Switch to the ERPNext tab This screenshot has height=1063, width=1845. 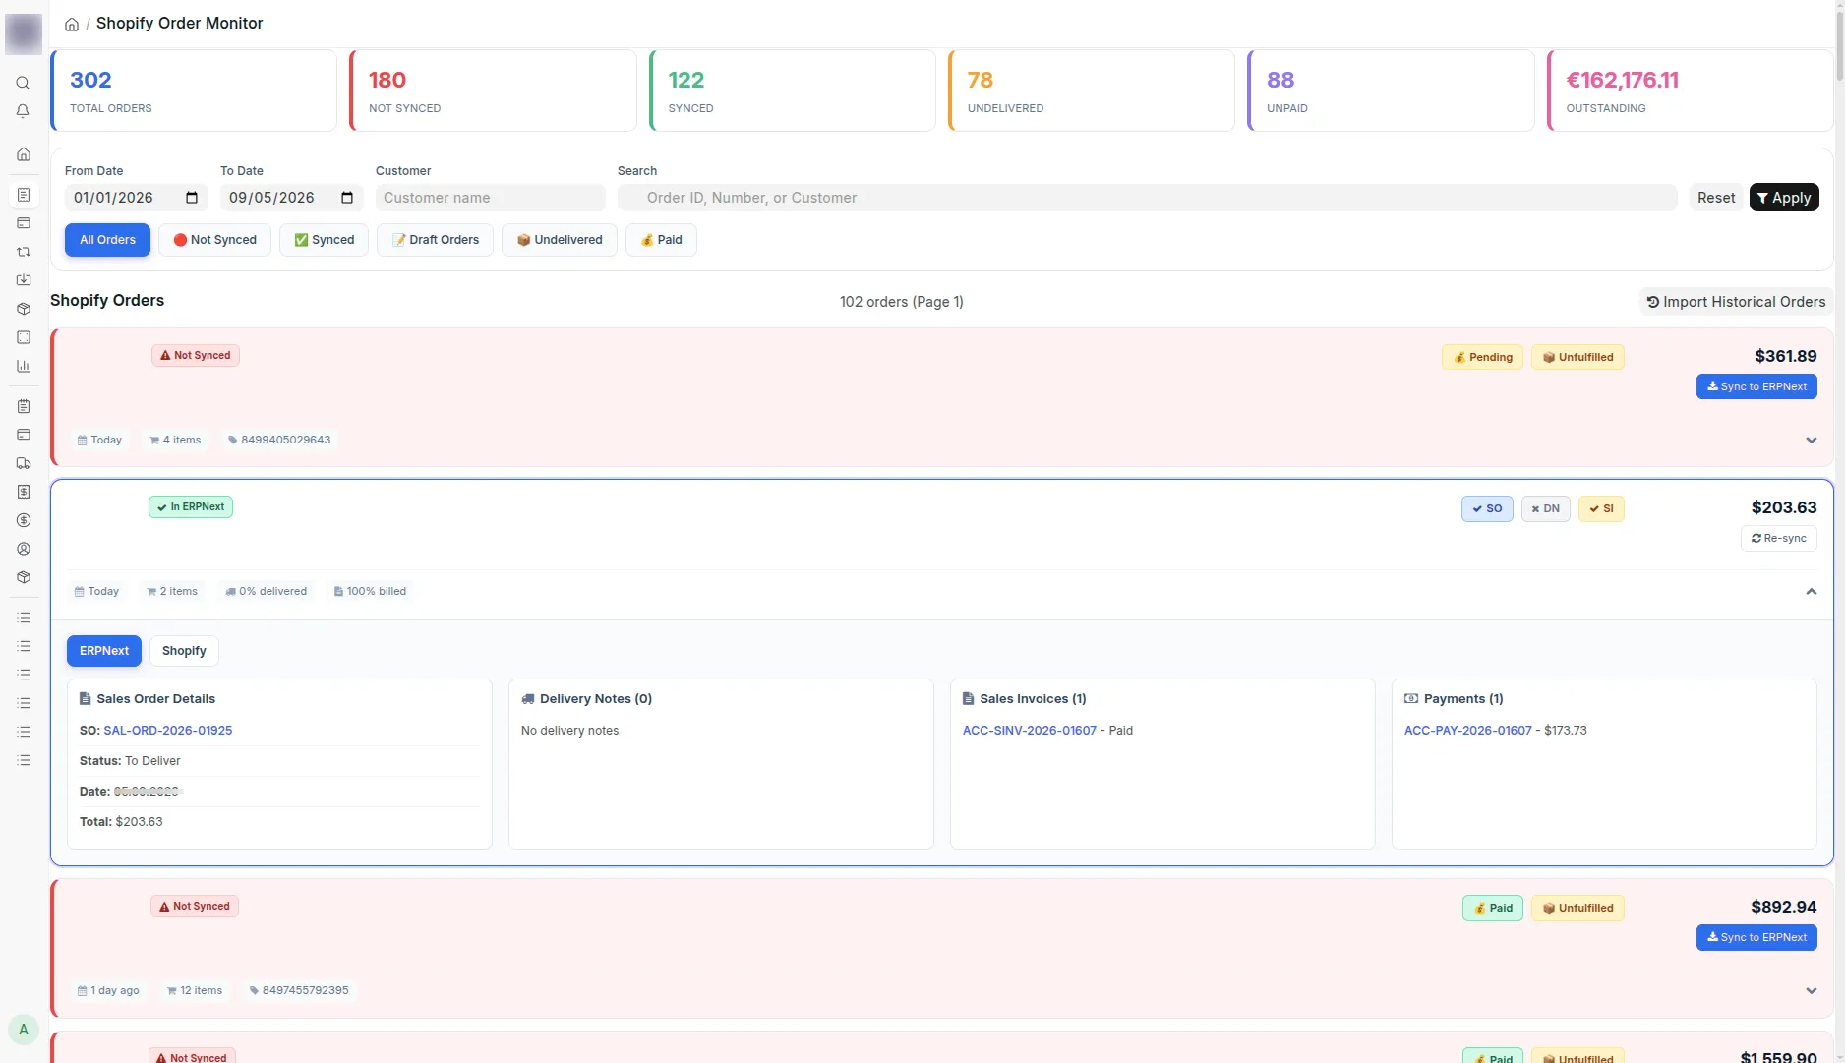point(104,651)
